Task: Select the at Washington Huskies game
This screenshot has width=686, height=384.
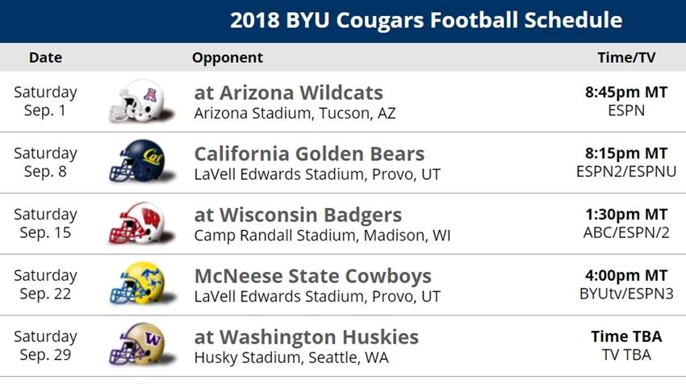Action: 306,336
